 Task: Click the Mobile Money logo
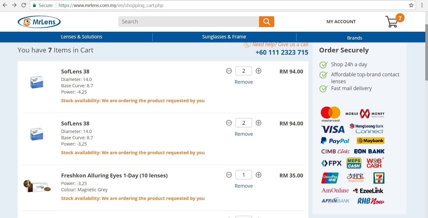(365, 114)
